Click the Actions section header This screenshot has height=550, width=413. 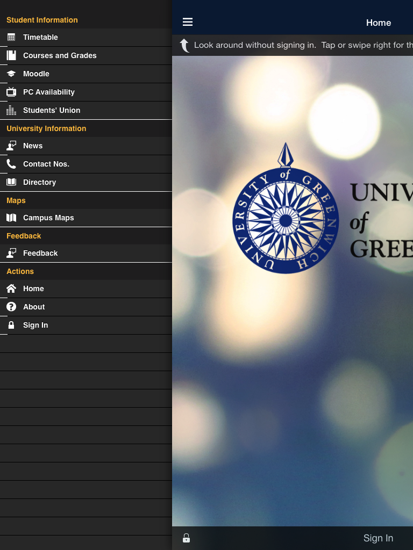pos(20,271)
